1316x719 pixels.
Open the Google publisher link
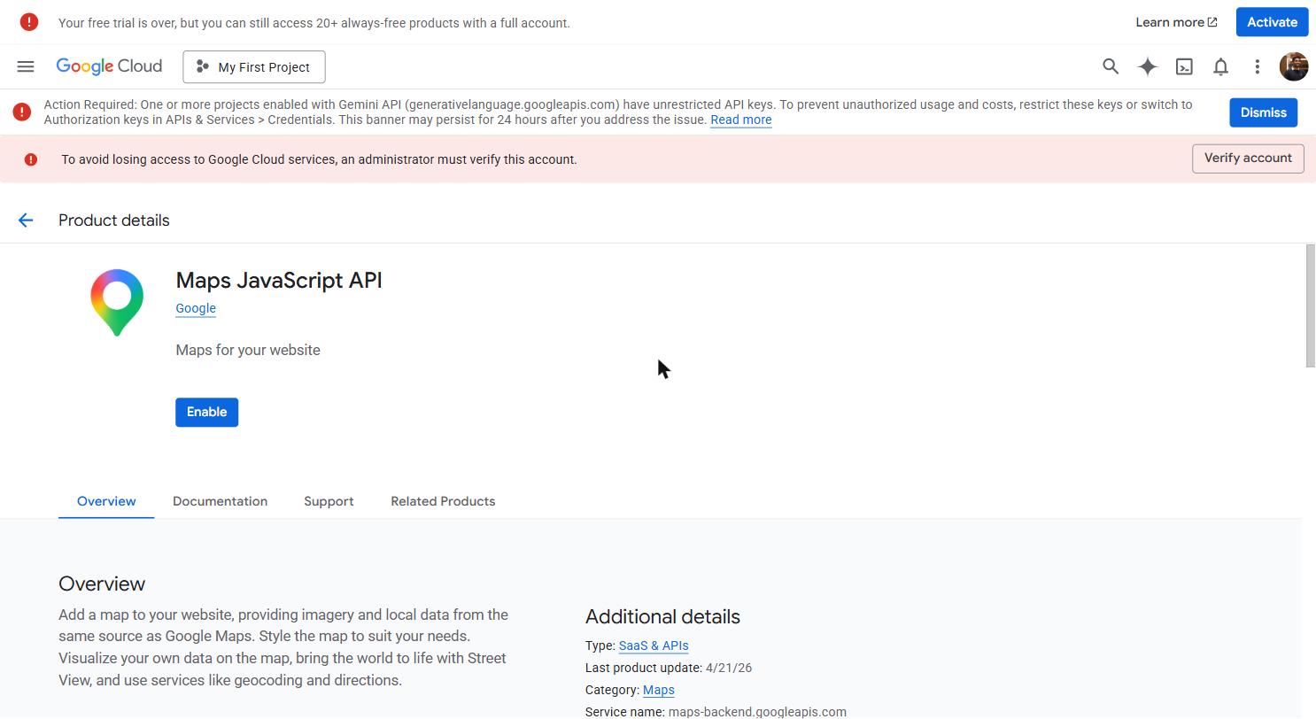[196, 308]
